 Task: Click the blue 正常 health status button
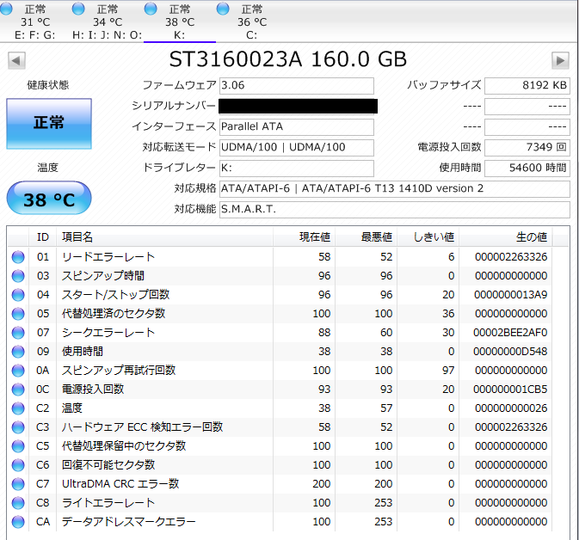coord(48,123)
